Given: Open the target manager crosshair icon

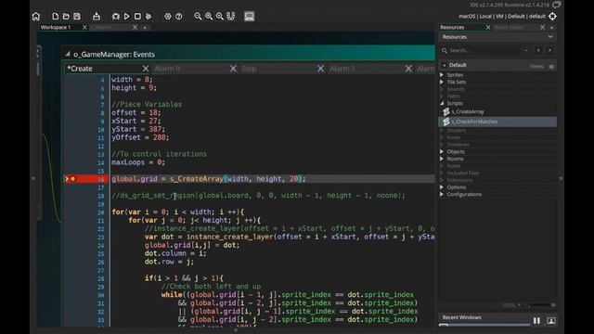Looking at the screenshot, I should click(553, 17).
